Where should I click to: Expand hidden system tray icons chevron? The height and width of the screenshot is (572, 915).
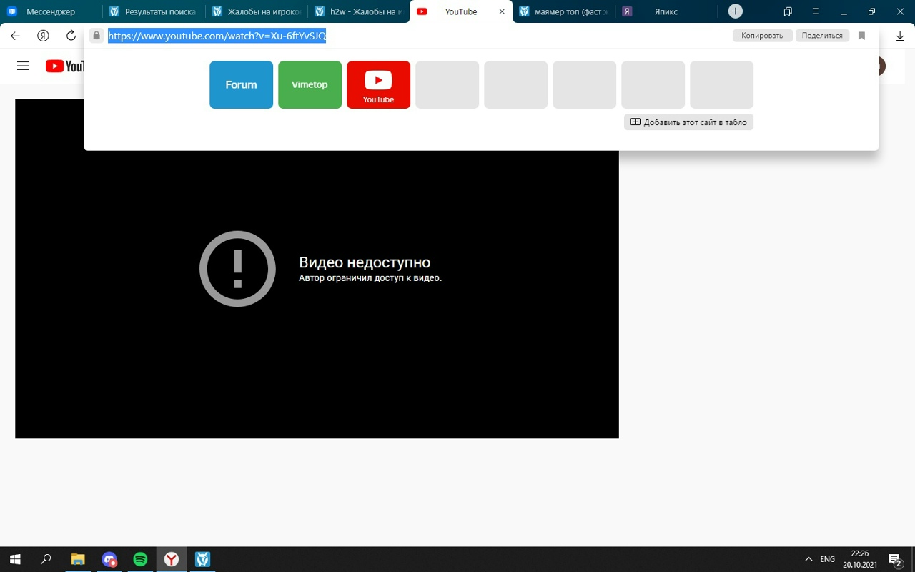pos(808,559)
